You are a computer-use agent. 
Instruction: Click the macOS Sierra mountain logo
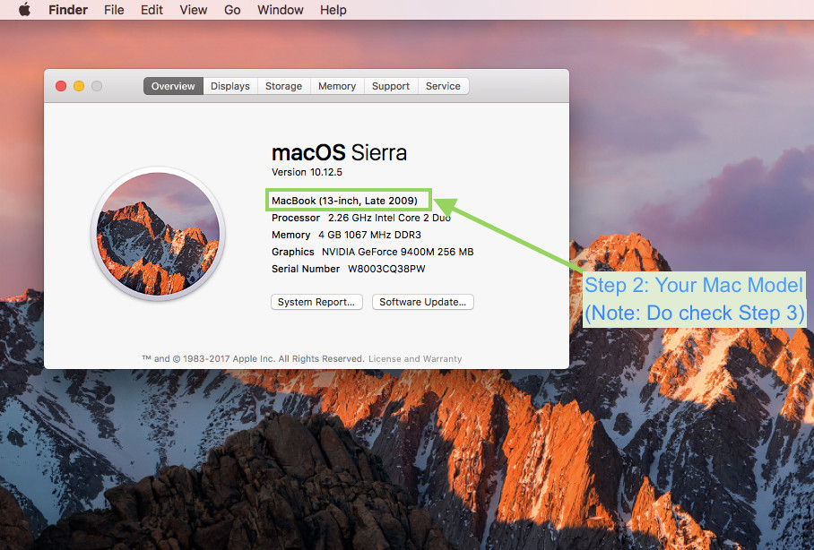(x=158, y=234)
